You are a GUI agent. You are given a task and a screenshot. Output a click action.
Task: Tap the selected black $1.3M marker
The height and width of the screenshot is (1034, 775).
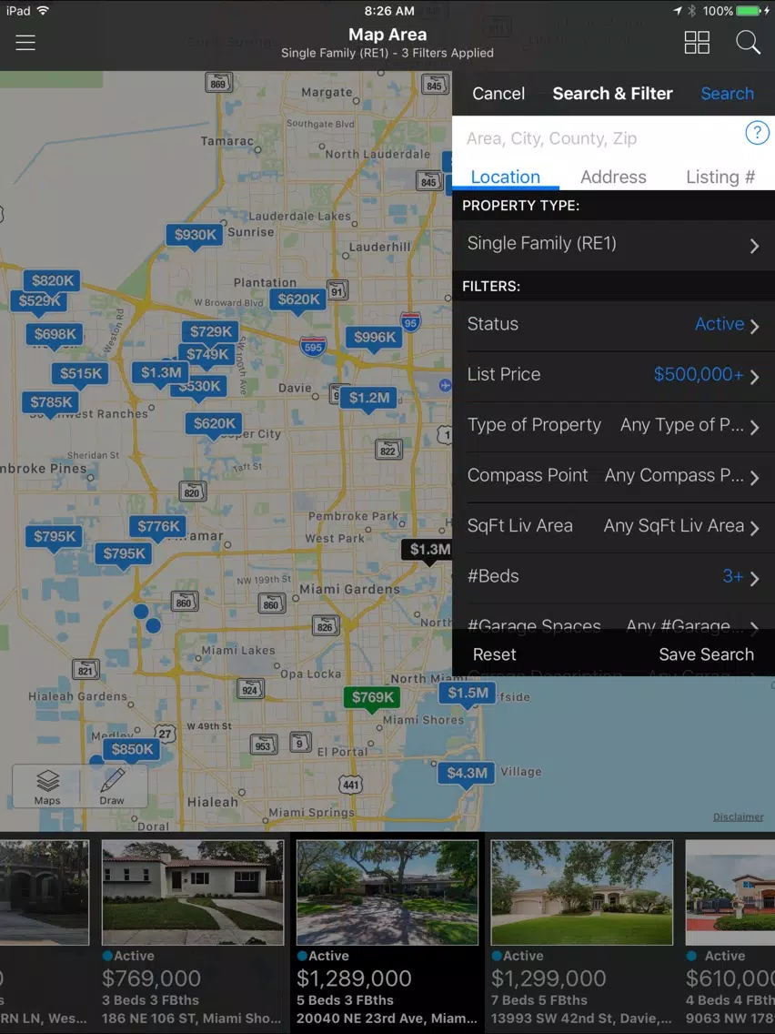(x=427, y=550)
